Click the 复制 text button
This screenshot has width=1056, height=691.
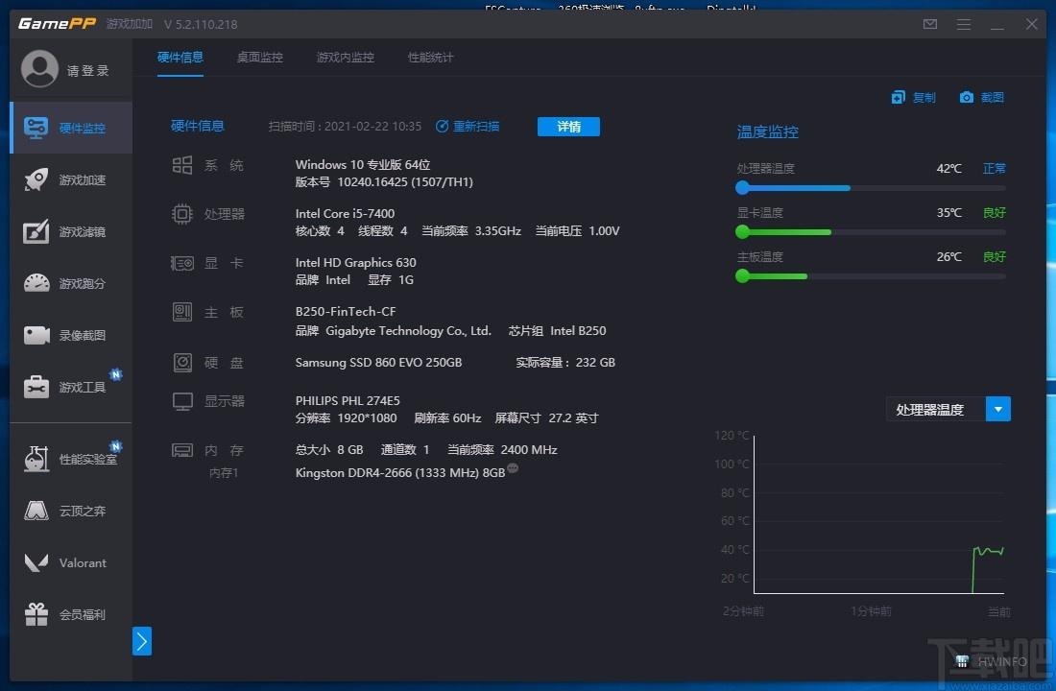924,98
